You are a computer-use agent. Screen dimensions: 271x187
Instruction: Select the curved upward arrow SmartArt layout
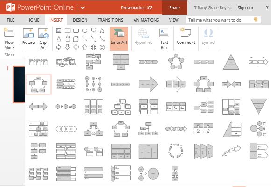231,151
